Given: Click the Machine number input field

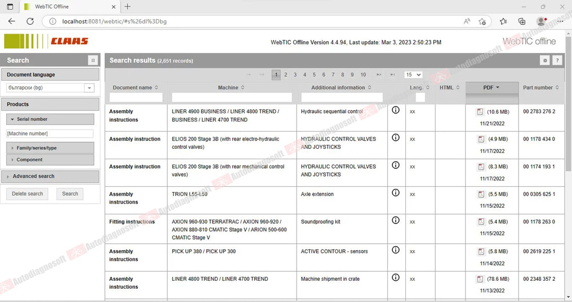Looking at the screenshot, I should click(50, 134).
